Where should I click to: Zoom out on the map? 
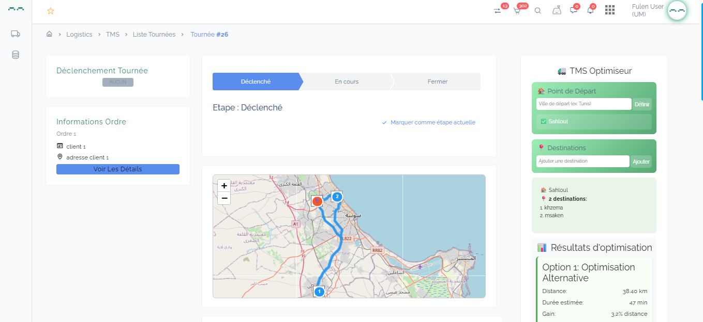(224, 198)
